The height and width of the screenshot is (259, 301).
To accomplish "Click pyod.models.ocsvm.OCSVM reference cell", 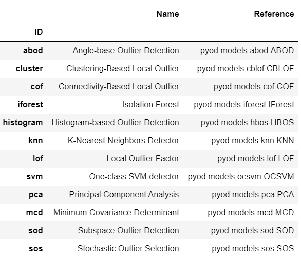I will coord(241,176).
